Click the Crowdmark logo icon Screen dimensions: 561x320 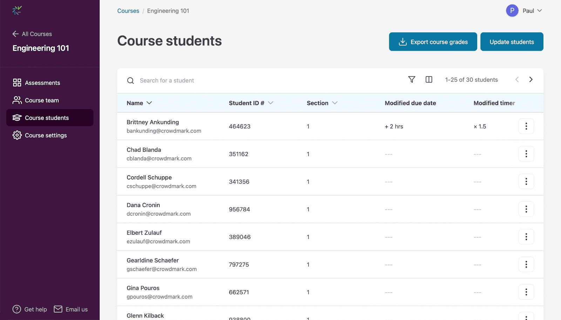[17, 11]
